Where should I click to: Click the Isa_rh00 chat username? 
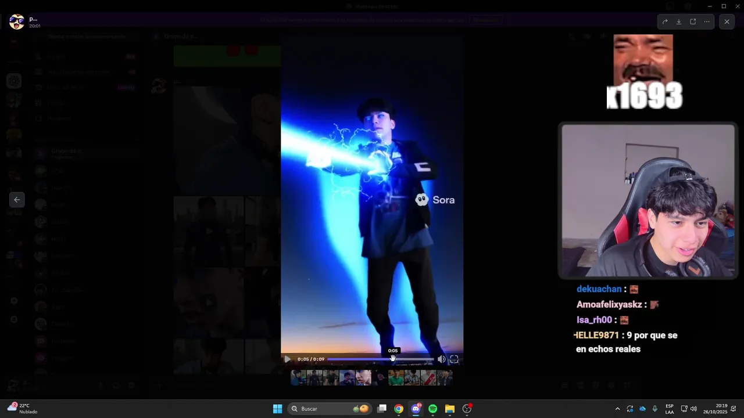594,320
